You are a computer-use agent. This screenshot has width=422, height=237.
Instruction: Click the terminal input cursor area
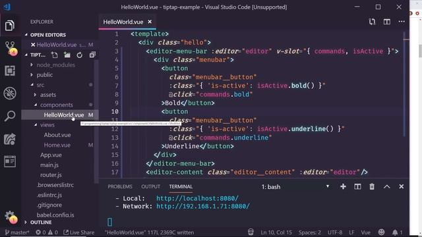[x=110, y=222]
